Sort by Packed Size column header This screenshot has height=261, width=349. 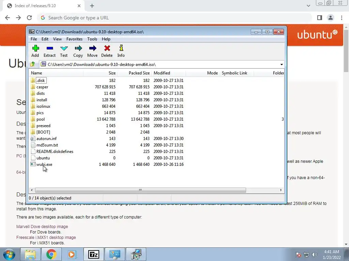(x=134, y=73)
